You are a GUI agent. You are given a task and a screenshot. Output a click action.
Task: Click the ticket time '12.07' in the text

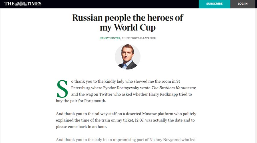pos(141,120)
